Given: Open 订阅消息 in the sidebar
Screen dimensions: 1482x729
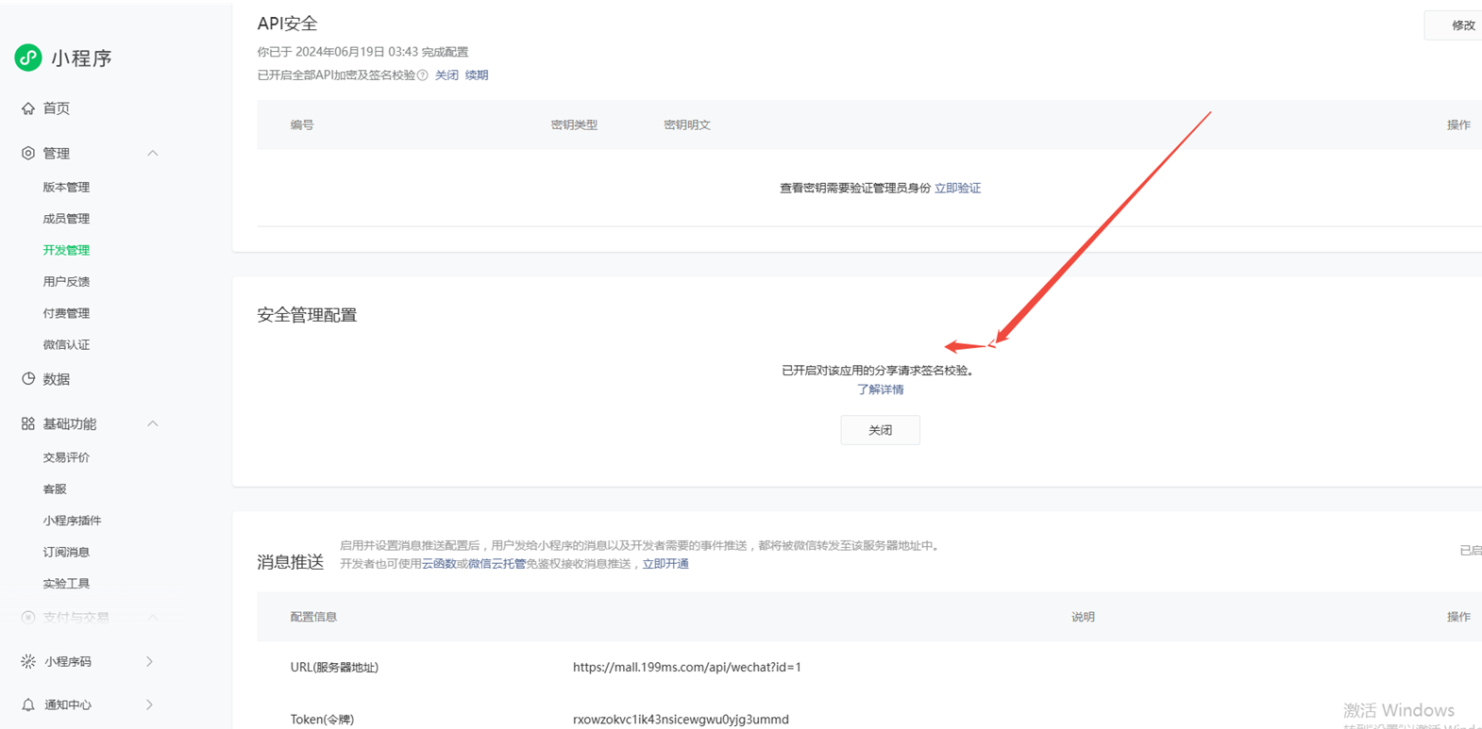Looking at the screenshot, I should click(x=66, y=553).
